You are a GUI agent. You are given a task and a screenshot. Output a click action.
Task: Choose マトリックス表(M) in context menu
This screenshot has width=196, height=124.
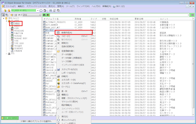tap(74, 101)
